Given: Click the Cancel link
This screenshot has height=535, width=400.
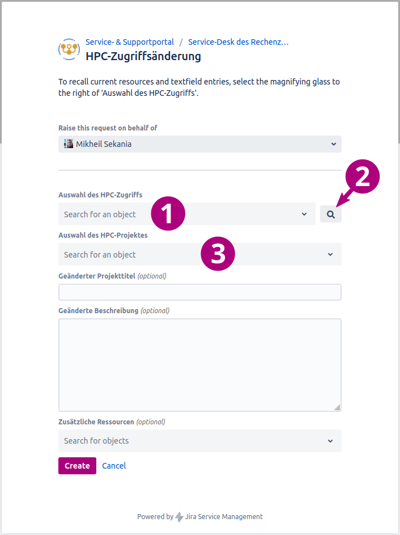Looking at the screenshot, I should [114, 466].
